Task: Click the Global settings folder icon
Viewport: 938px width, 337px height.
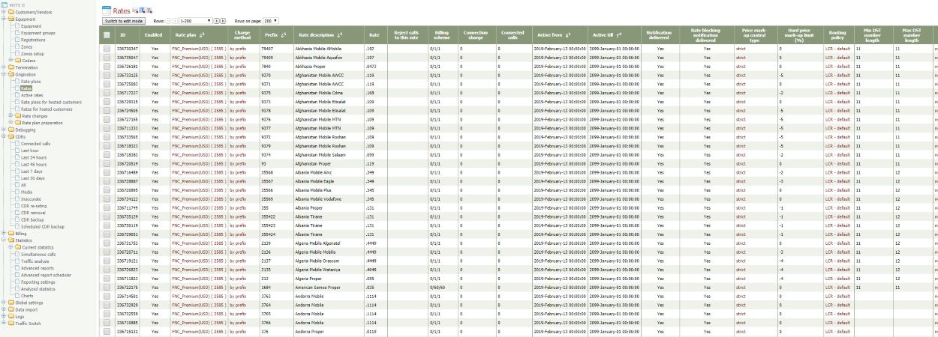Action: pyautogui.click(x=11, y=303)
